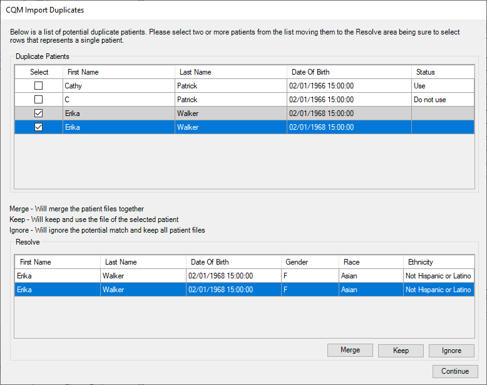Image resolution: width=487 pixels, height=385 pixels.
Task: Uncheck the first Erika Walker checkbox
Action: 39,113
